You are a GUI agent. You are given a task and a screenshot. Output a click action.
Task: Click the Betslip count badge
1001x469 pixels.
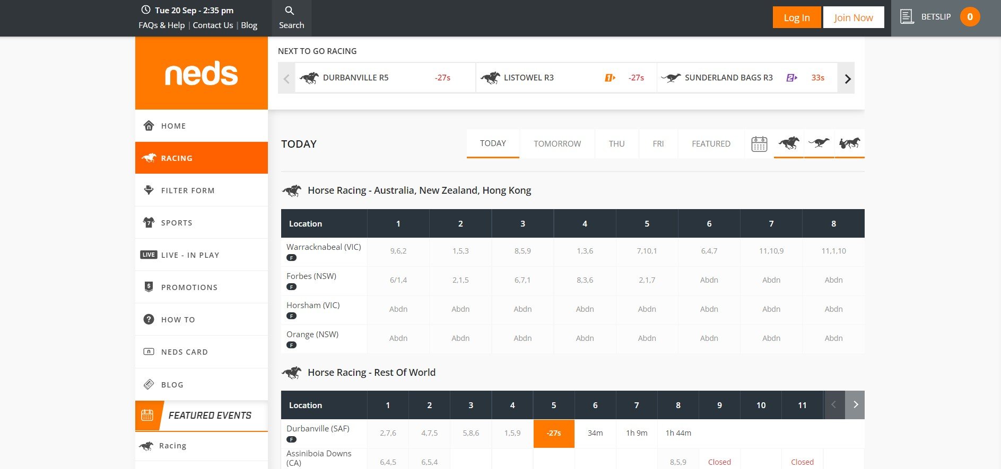[x=970, y=17]
